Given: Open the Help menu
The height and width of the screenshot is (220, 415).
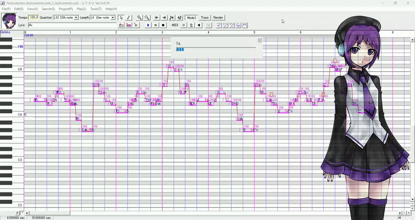Looking at the screenshot, I should [x=111, y=9].
